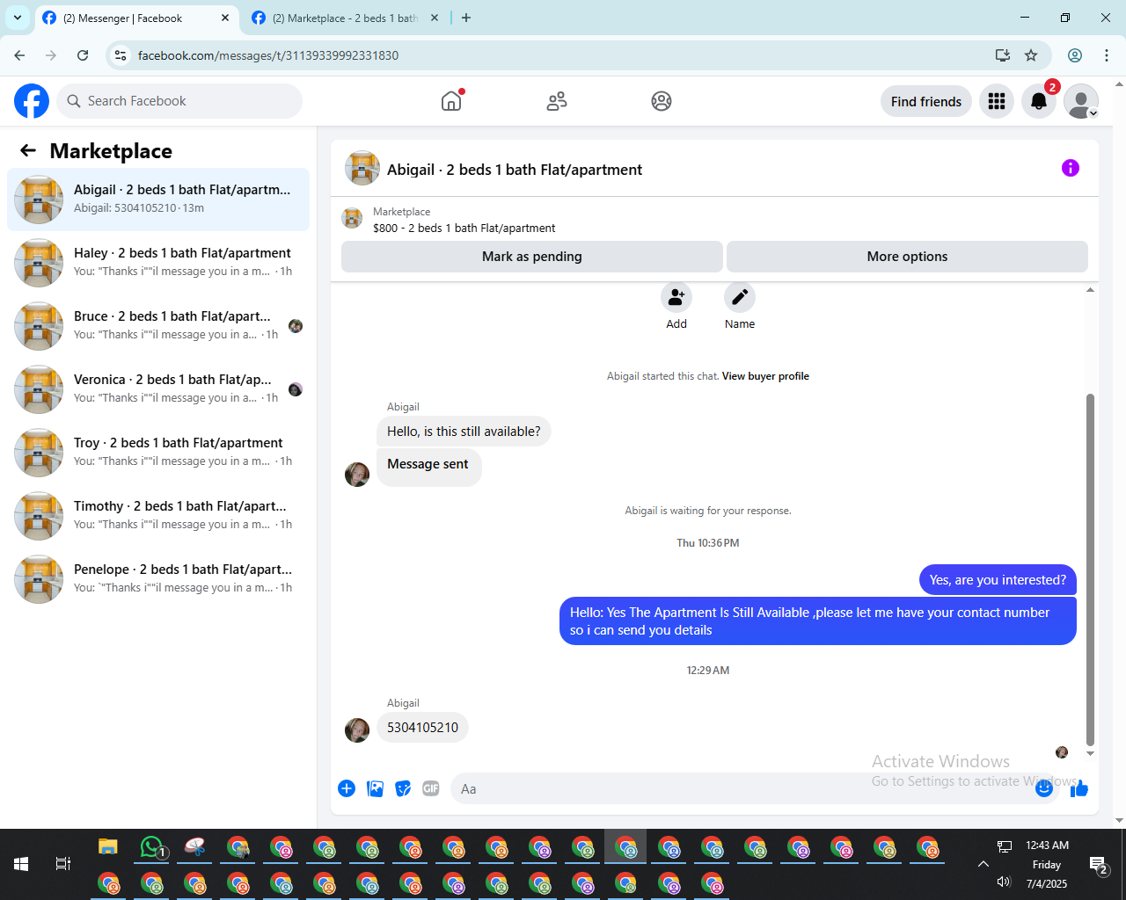Click Mark as pending button

click(x=532, y=257)
